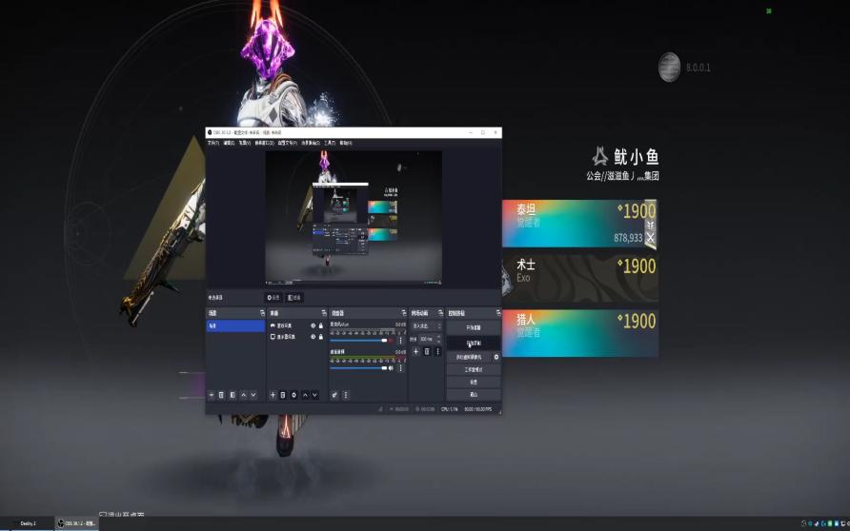This screenshot has height=531, width=850.
Task: Click the delete X on Titan character card
Action: pyautogui.click(x=651, y=238)
